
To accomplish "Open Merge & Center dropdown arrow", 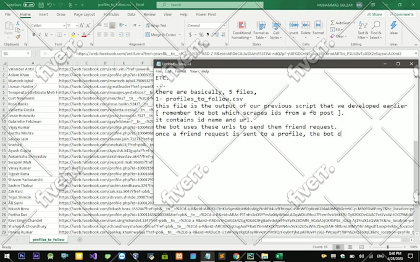I will (180, 35).
